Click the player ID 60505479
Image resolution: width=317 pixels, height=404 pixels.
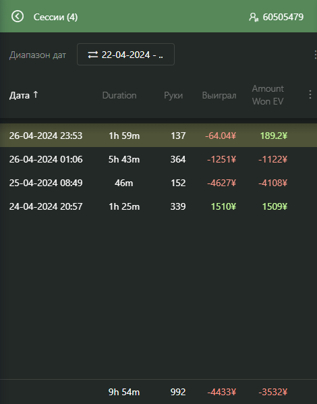(x=283, y=17)
